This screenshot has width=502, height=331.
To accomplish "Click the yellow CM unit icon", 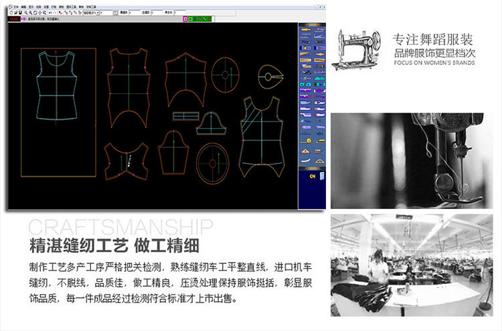I will coord(313,176).
